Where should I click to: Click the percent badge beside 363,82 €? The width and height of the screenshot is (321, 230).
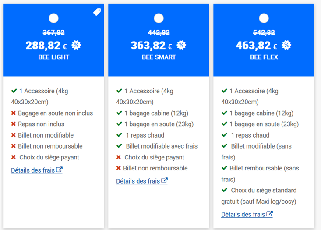[181, 45]
